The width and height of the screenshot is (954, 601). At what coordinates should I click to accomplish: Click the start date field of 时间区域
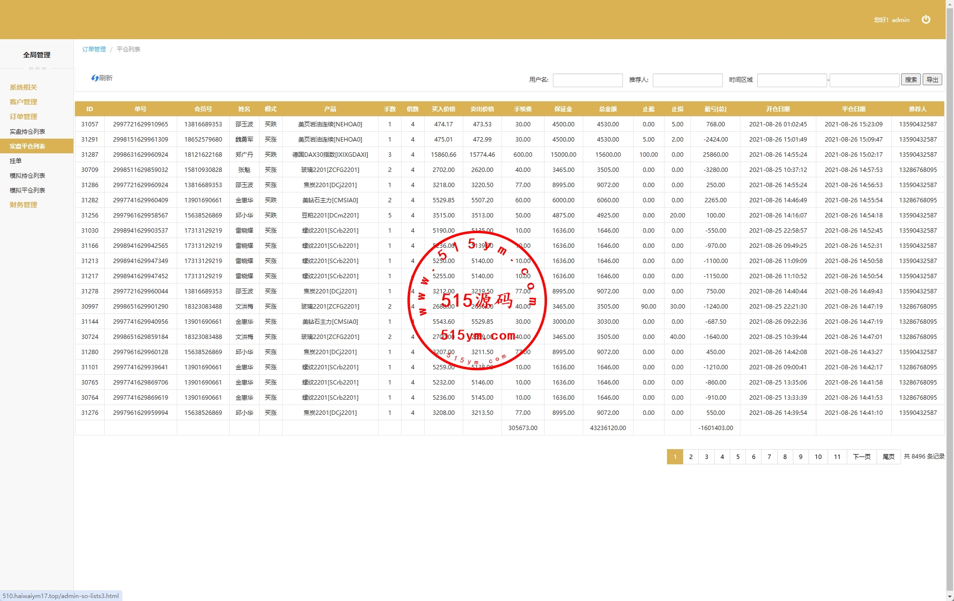[791, 80]
